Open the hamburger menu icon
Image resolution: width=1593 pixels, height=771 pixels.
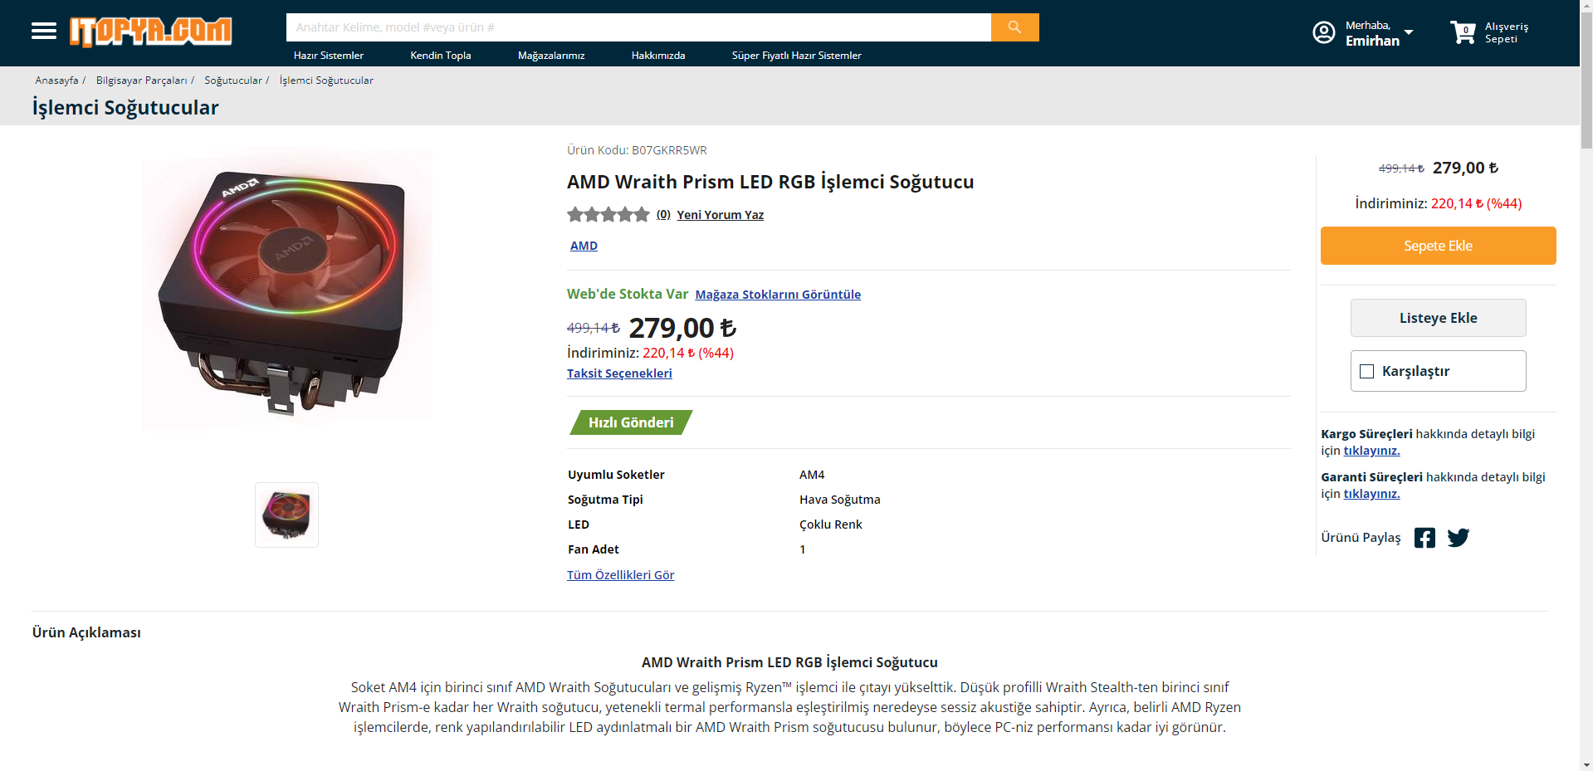tap(44, 32)
